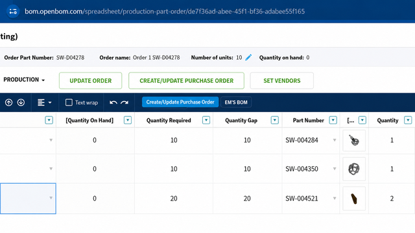Select Quantity Gap 20 cell for SW-004521

click(x=248, y=199)
